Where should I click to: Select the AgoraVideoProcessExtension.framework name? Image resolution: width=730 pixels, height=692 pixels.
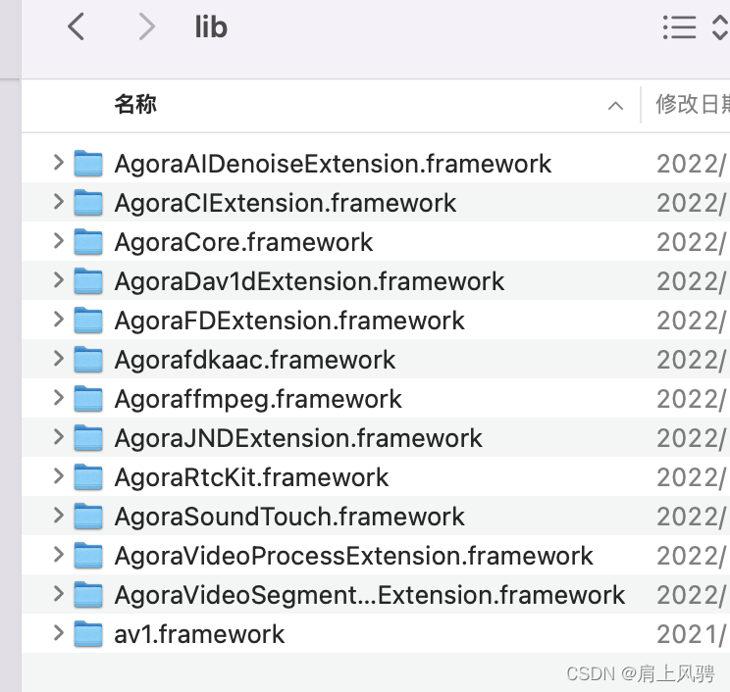click(353, 556)
